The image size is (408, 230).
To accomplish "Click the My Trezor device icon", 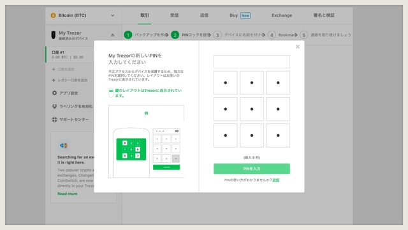I will point(54,35).
